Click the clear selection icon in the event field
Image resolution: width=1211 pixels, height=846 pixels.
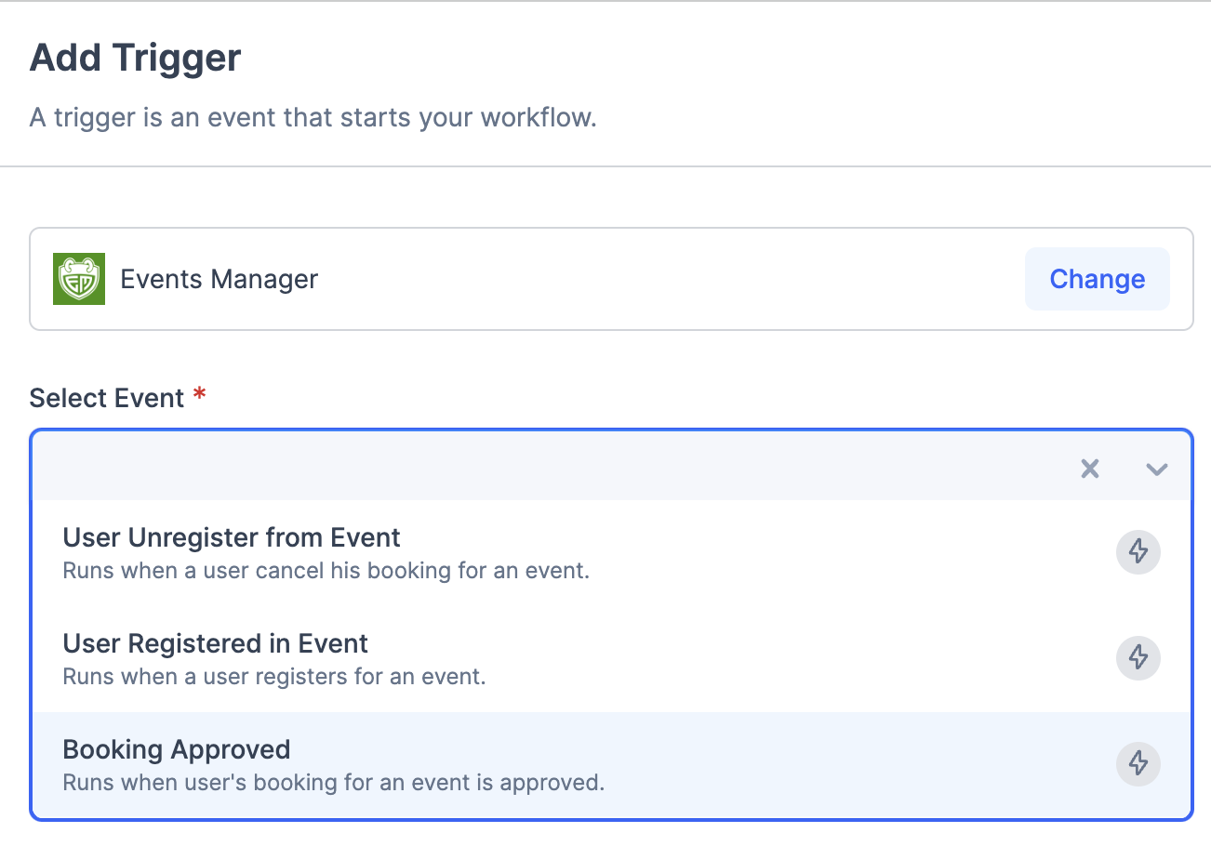1089,469
